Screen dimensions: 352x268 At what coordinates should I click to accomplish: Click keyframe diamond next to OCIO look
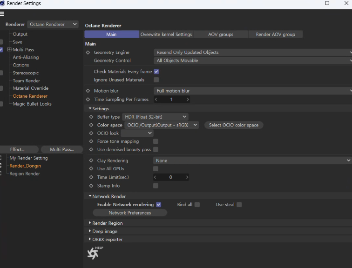click(x=91, y=133)
